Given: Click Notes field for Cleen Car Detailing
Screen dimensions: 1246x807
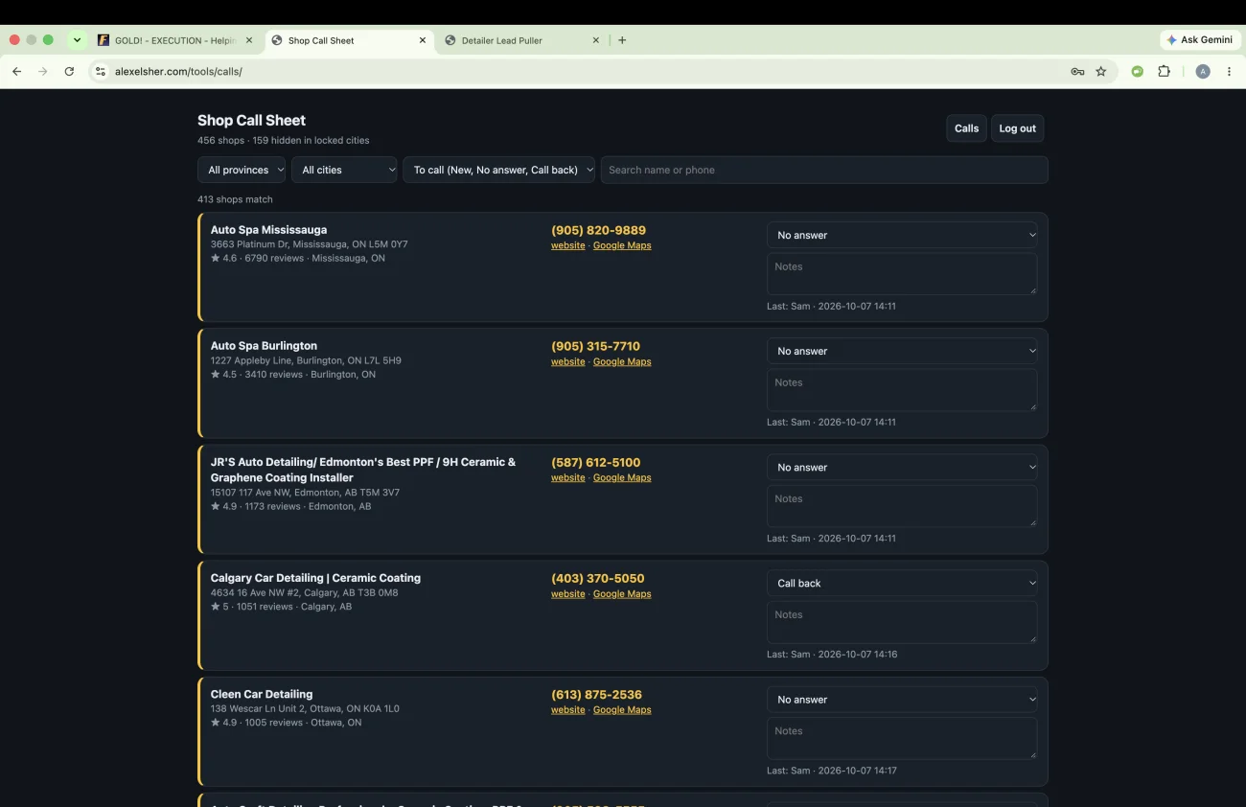Looking at the screenshot, I should coord(902,738).
